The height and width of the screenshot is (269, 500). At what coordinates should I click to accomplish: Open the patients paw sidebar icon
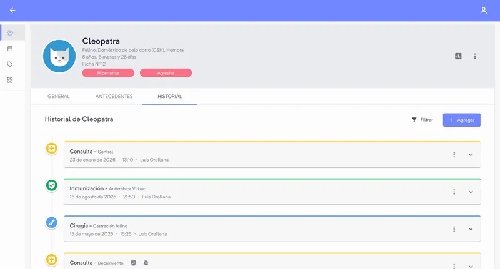[x=10, y=32]
